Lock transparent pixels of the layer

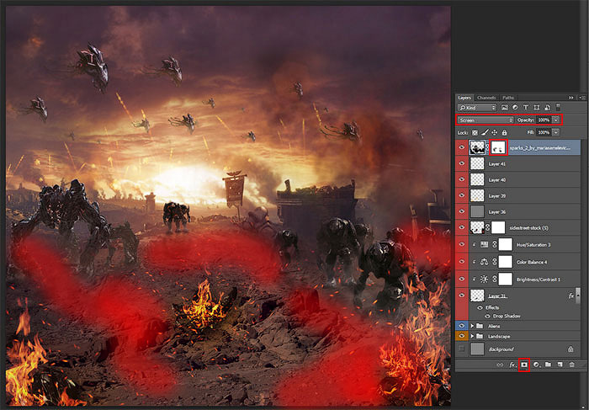pyautogui.click(x=475, y=133)
